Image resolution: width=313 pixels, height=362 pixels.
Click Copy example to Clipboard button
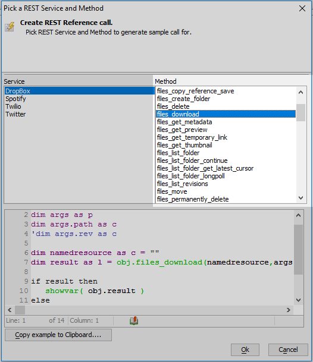[58, 335]
